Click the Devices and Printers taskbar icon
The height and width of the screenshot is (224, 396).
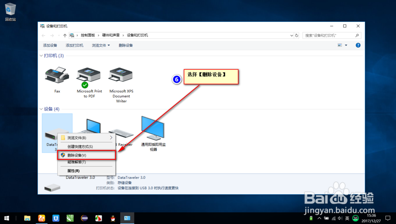click(x=127, y=218)
